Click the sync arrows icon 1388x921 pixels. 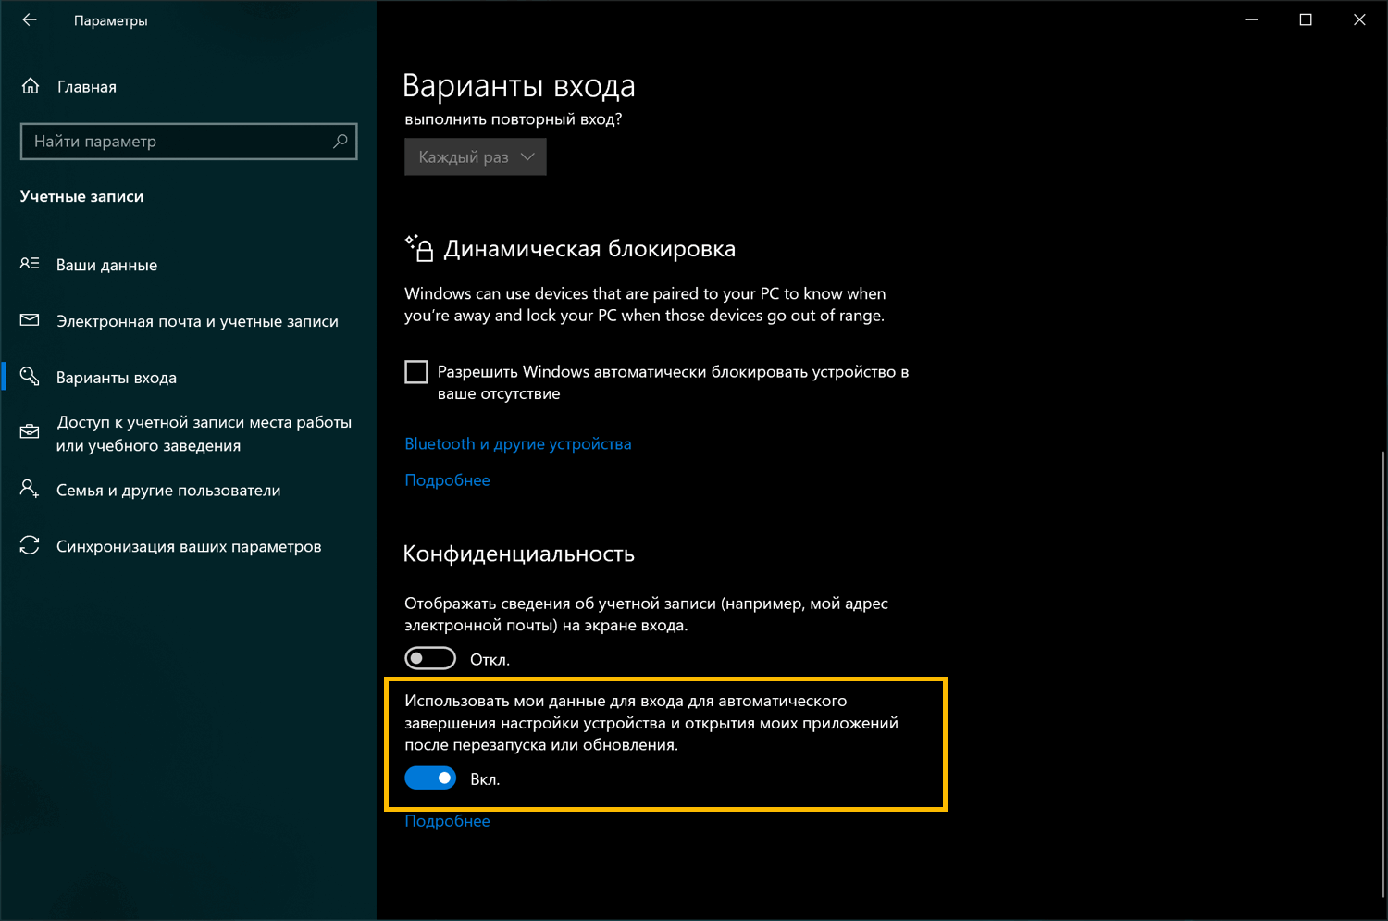tap(30, 545)
